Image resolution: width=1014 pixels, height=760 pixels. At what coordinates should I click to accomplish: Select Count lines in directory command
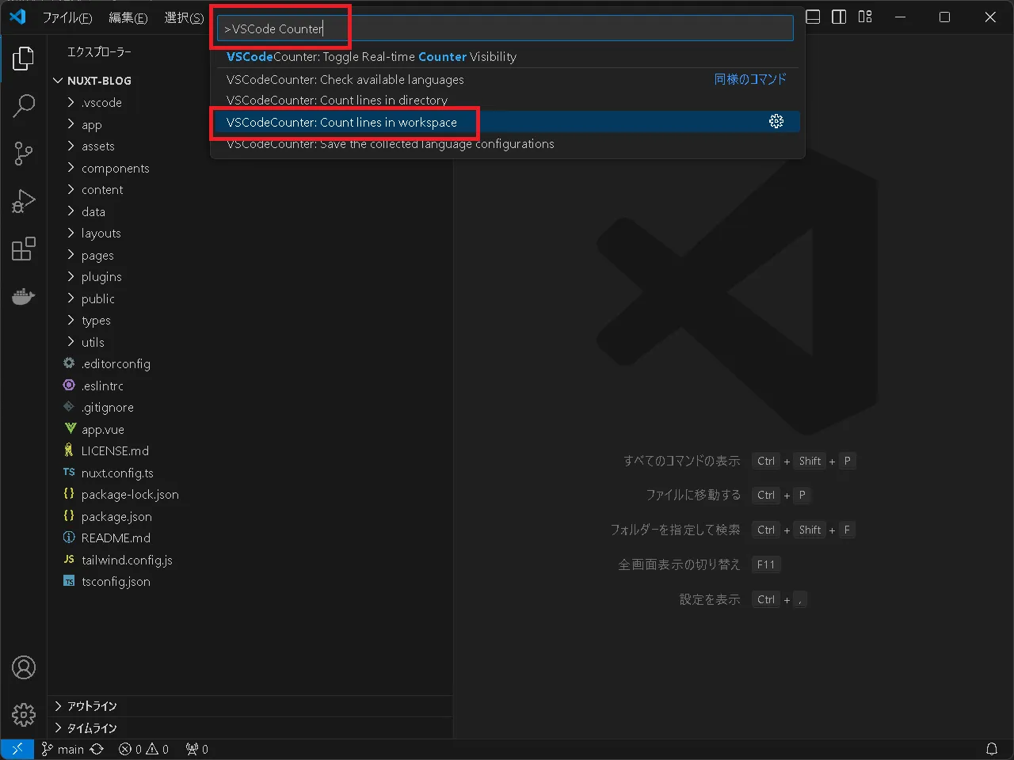point(507,101)
